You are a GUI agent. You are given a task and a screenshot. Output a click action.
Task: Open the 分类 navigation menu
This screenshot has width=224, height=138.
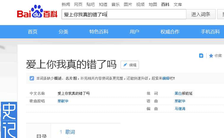click(63, 32)
